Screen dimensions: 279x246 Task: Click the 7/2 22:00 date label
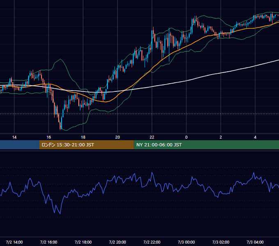(x=152, y=242)
